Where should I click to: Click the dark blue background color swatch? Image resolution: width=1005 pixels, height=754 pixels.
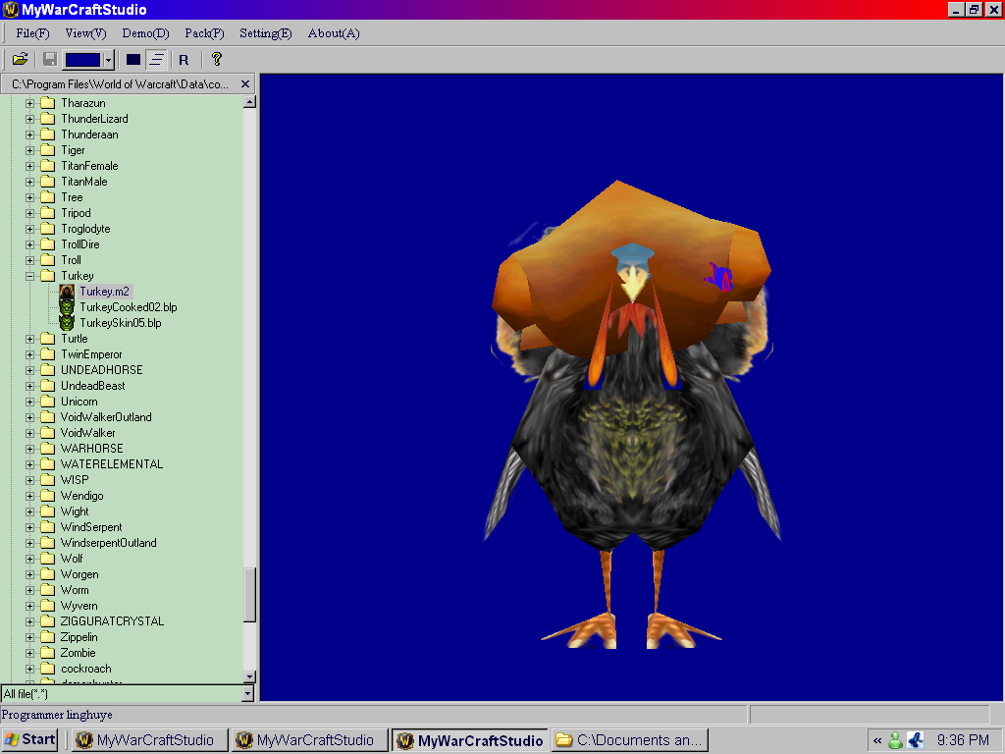click(x=82, y=60)
